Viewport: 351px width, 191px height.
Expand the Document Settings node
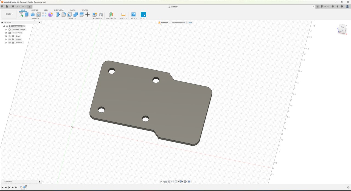pos(6,30)
